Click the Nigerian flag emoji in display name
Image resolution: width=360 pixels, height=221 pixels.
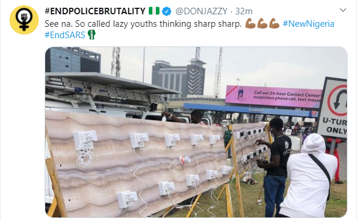[154, 11]
